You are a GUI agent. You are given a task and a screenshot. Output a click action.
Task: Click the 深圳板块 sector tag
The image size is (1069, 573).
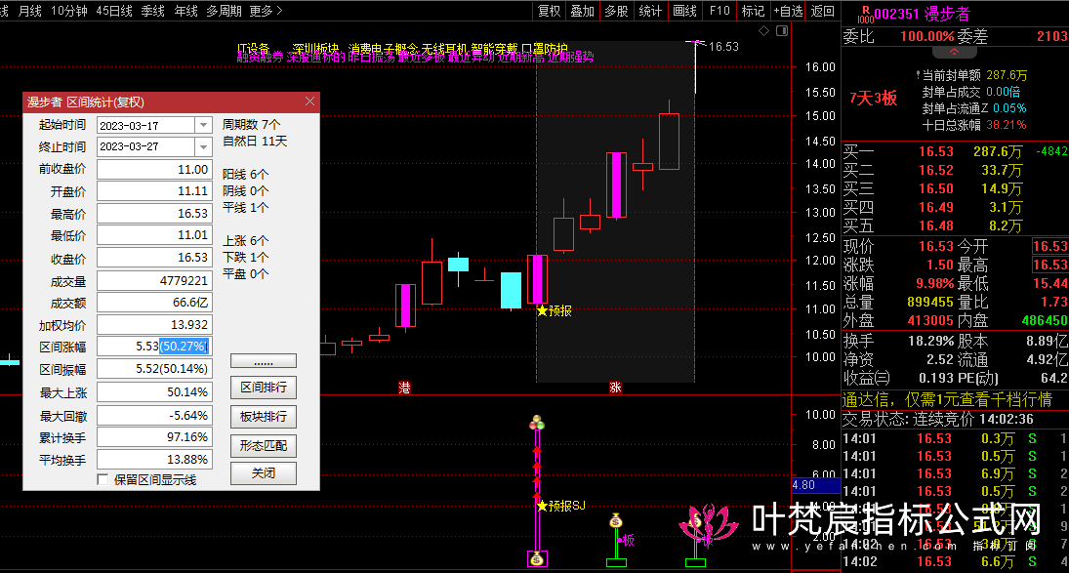tap(315, 49)
